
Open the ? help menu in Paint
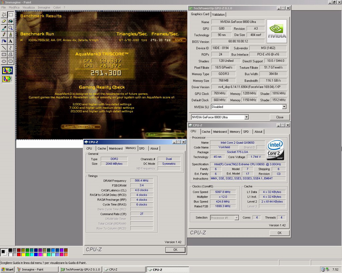pos(64,7)
